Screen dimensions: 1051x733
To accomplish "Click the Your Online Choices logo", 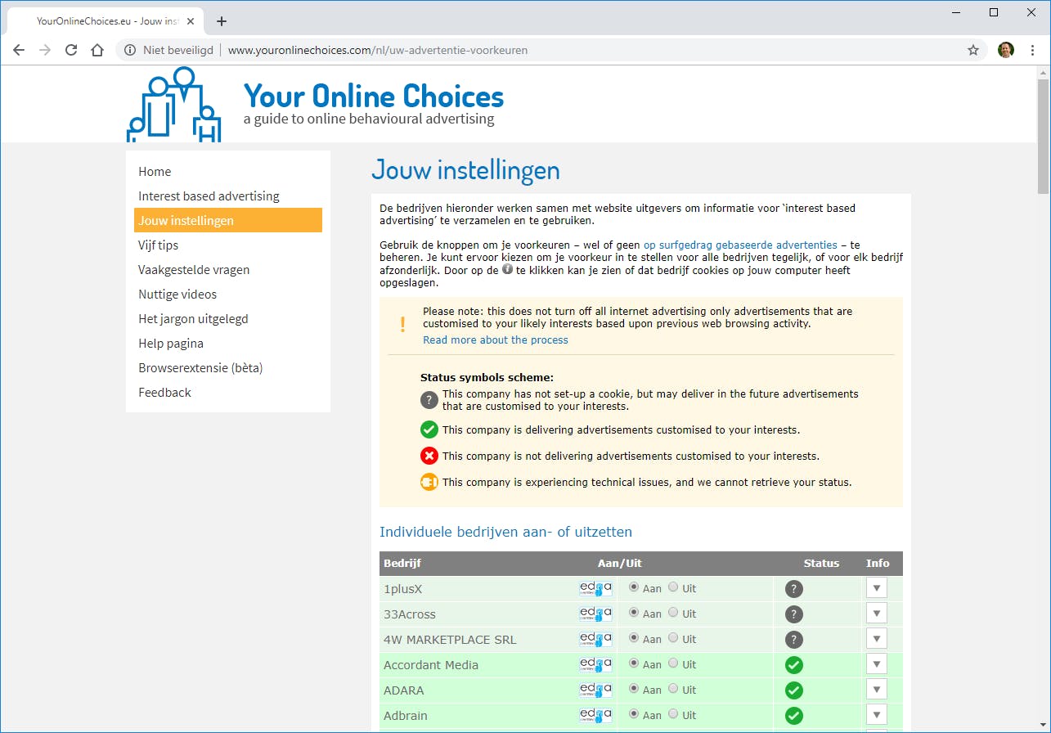I will tap(174, 105).
